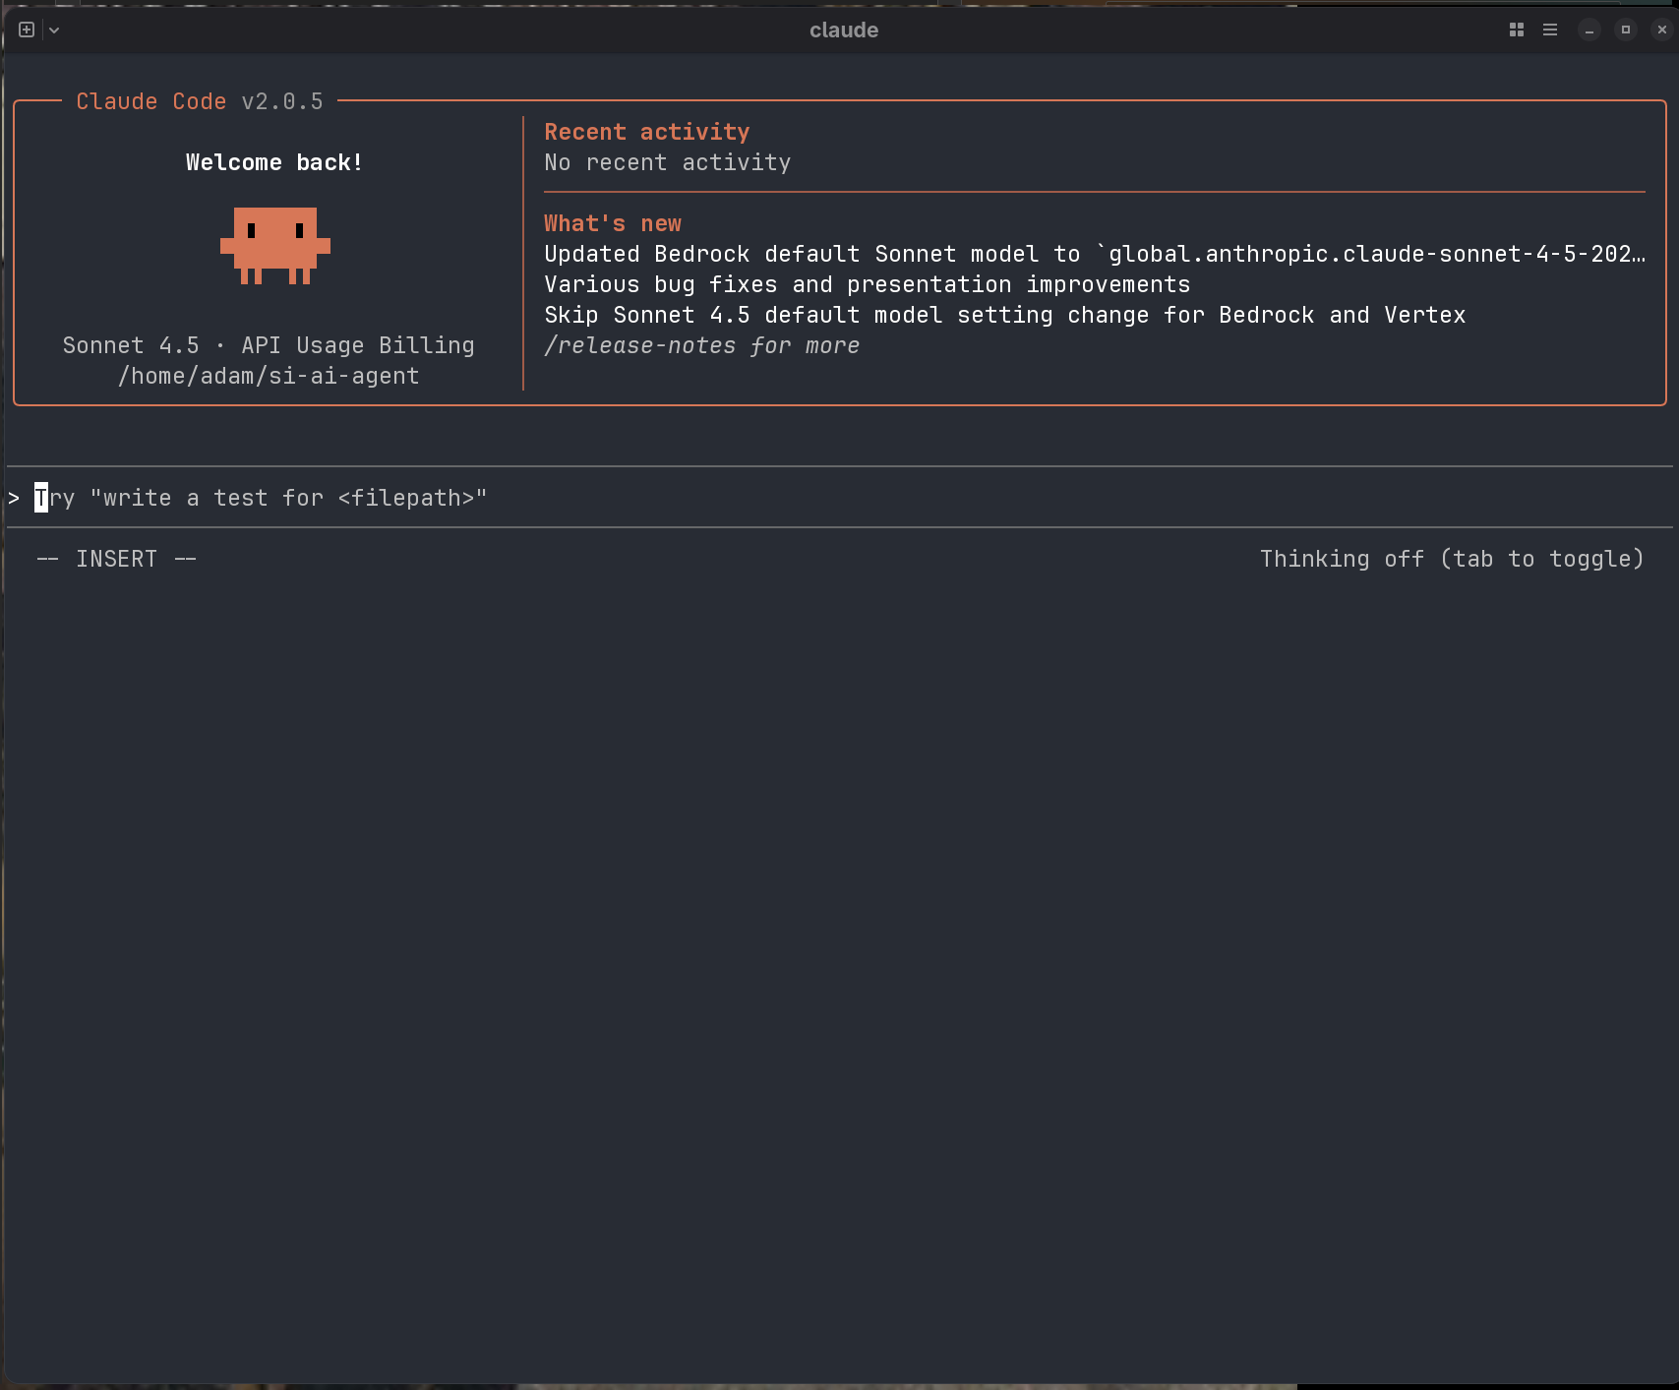
Task: Open a new terminal tab
Action: (27, 30)
